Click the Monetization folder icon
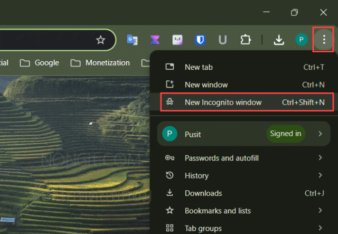Screen dimensions: 338x234 (x=76, y=63)
